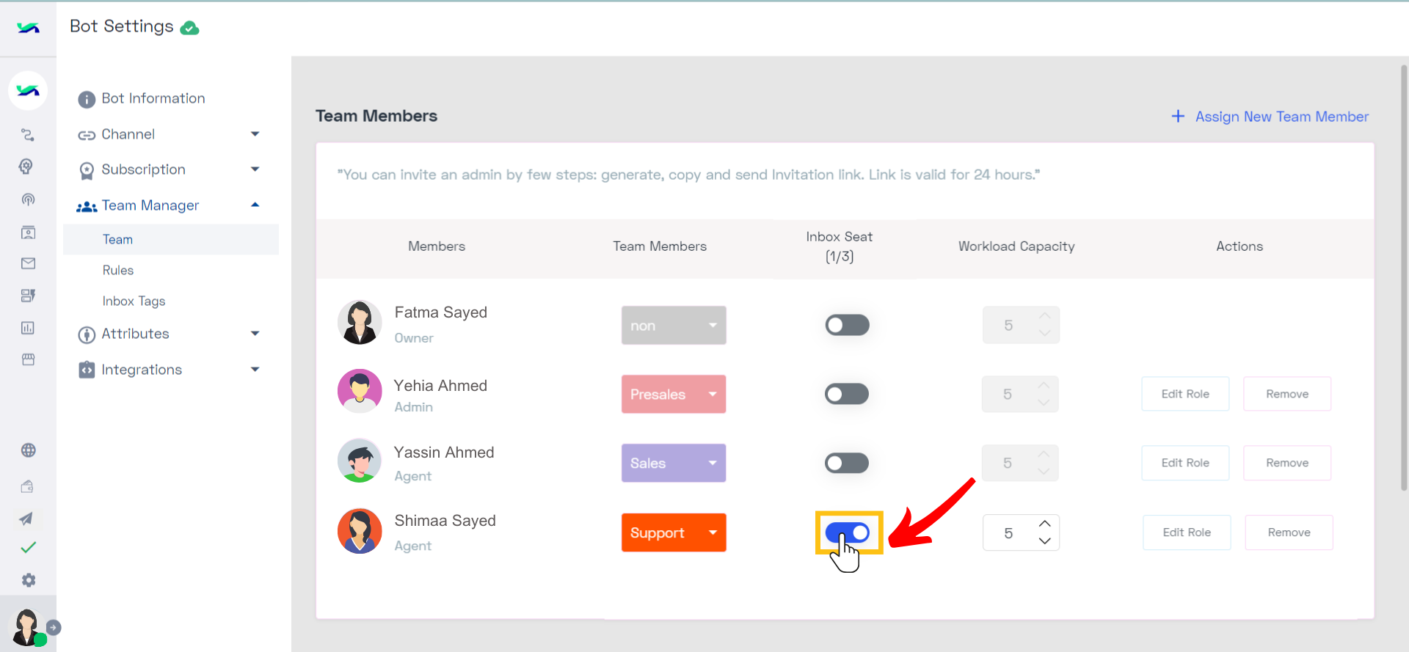The width and height of the screenshot is (1409, 652).
Task: Expand the Channel menu arrow
Action: [x=255, y=133]
